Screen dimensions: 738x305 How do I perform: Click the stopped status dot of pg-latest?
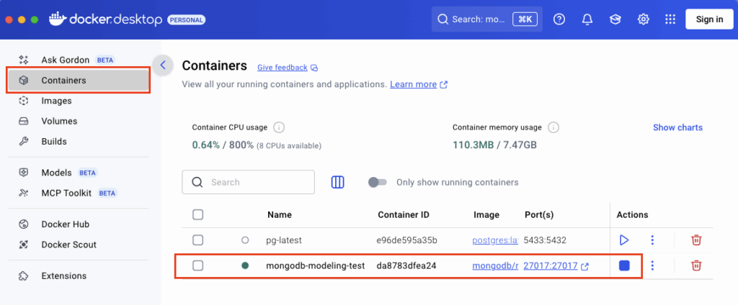click(x=245, y=240)
